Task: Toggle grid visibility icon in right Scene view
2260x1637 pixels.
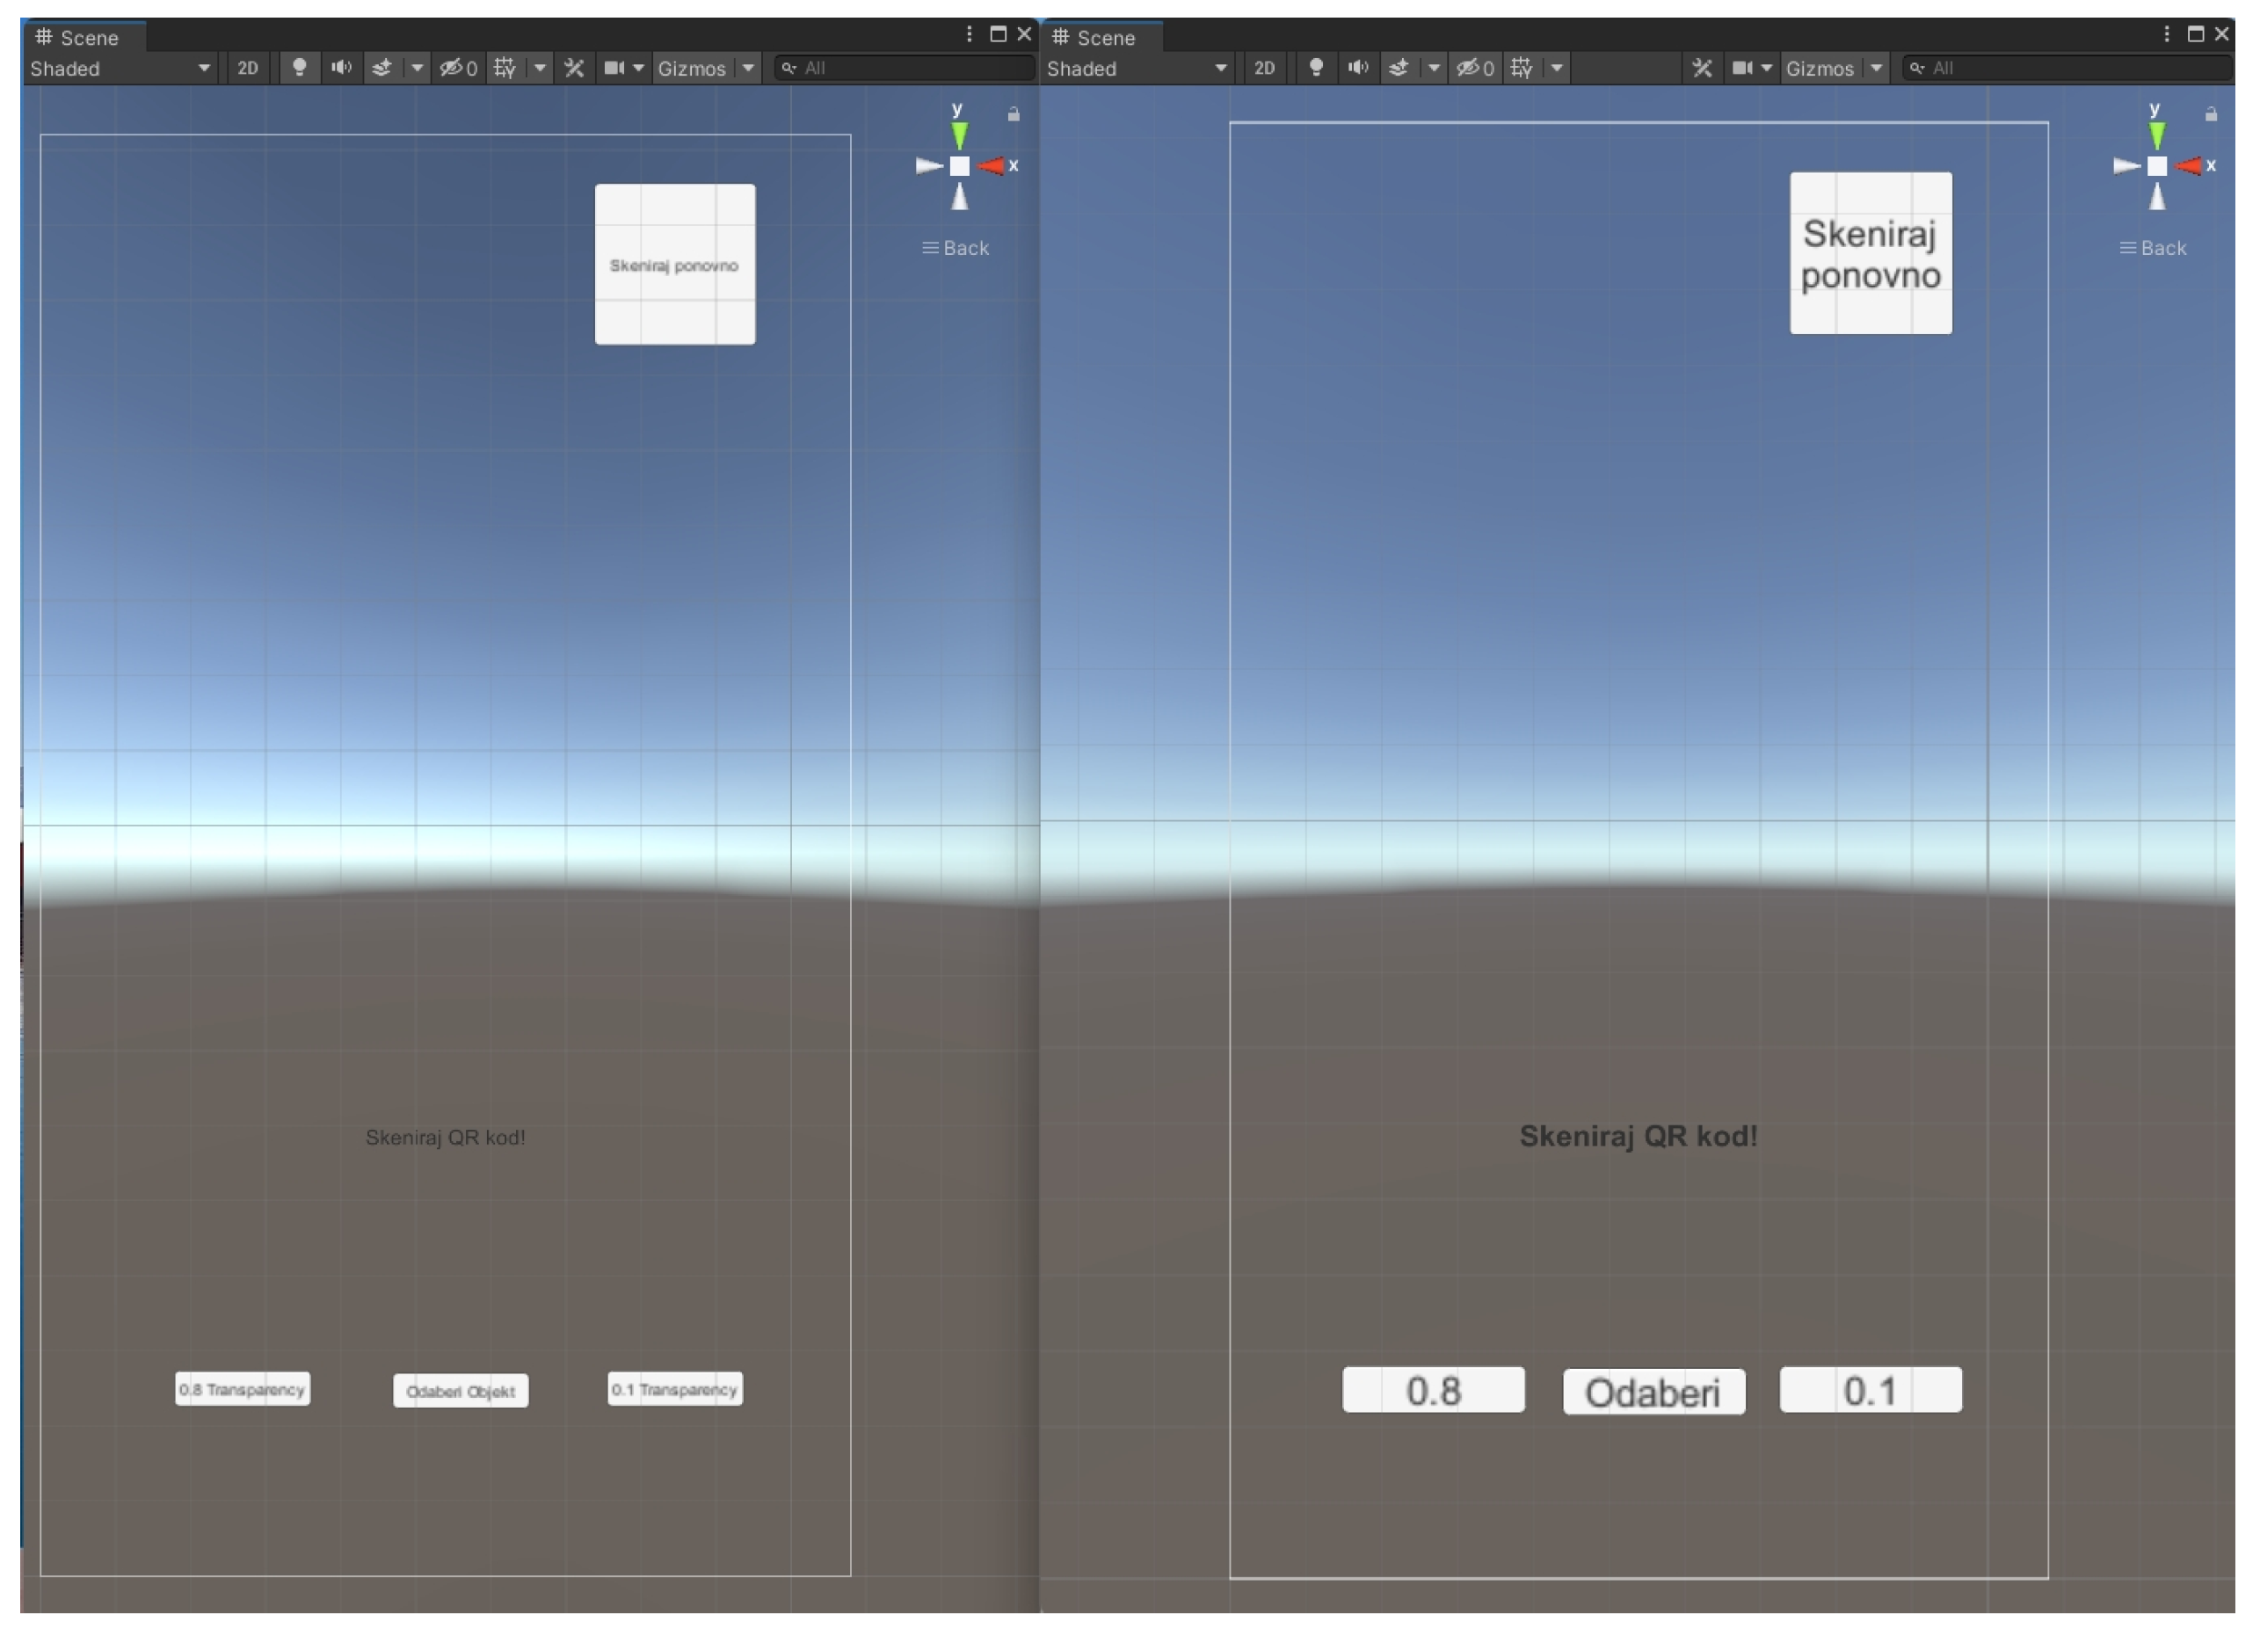Action: [x=1522, y=68]
